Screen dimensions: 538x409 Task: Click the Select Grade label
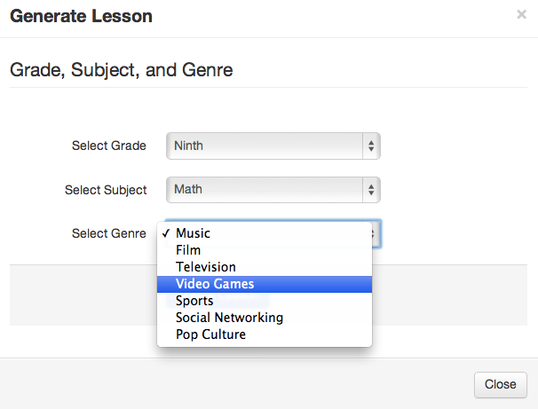[109, 146]
